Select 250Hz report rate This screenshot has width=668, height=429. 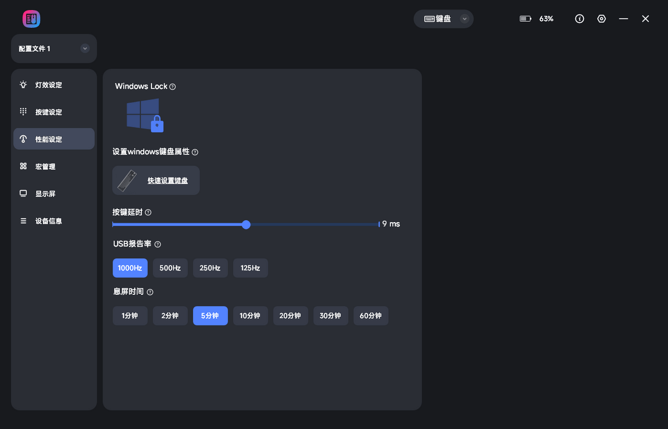[210, 268]
